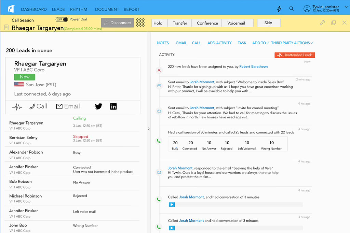Play the recording of Jorah Mormont call
This screenshot has width=350, height=233.
coord(171,204)
